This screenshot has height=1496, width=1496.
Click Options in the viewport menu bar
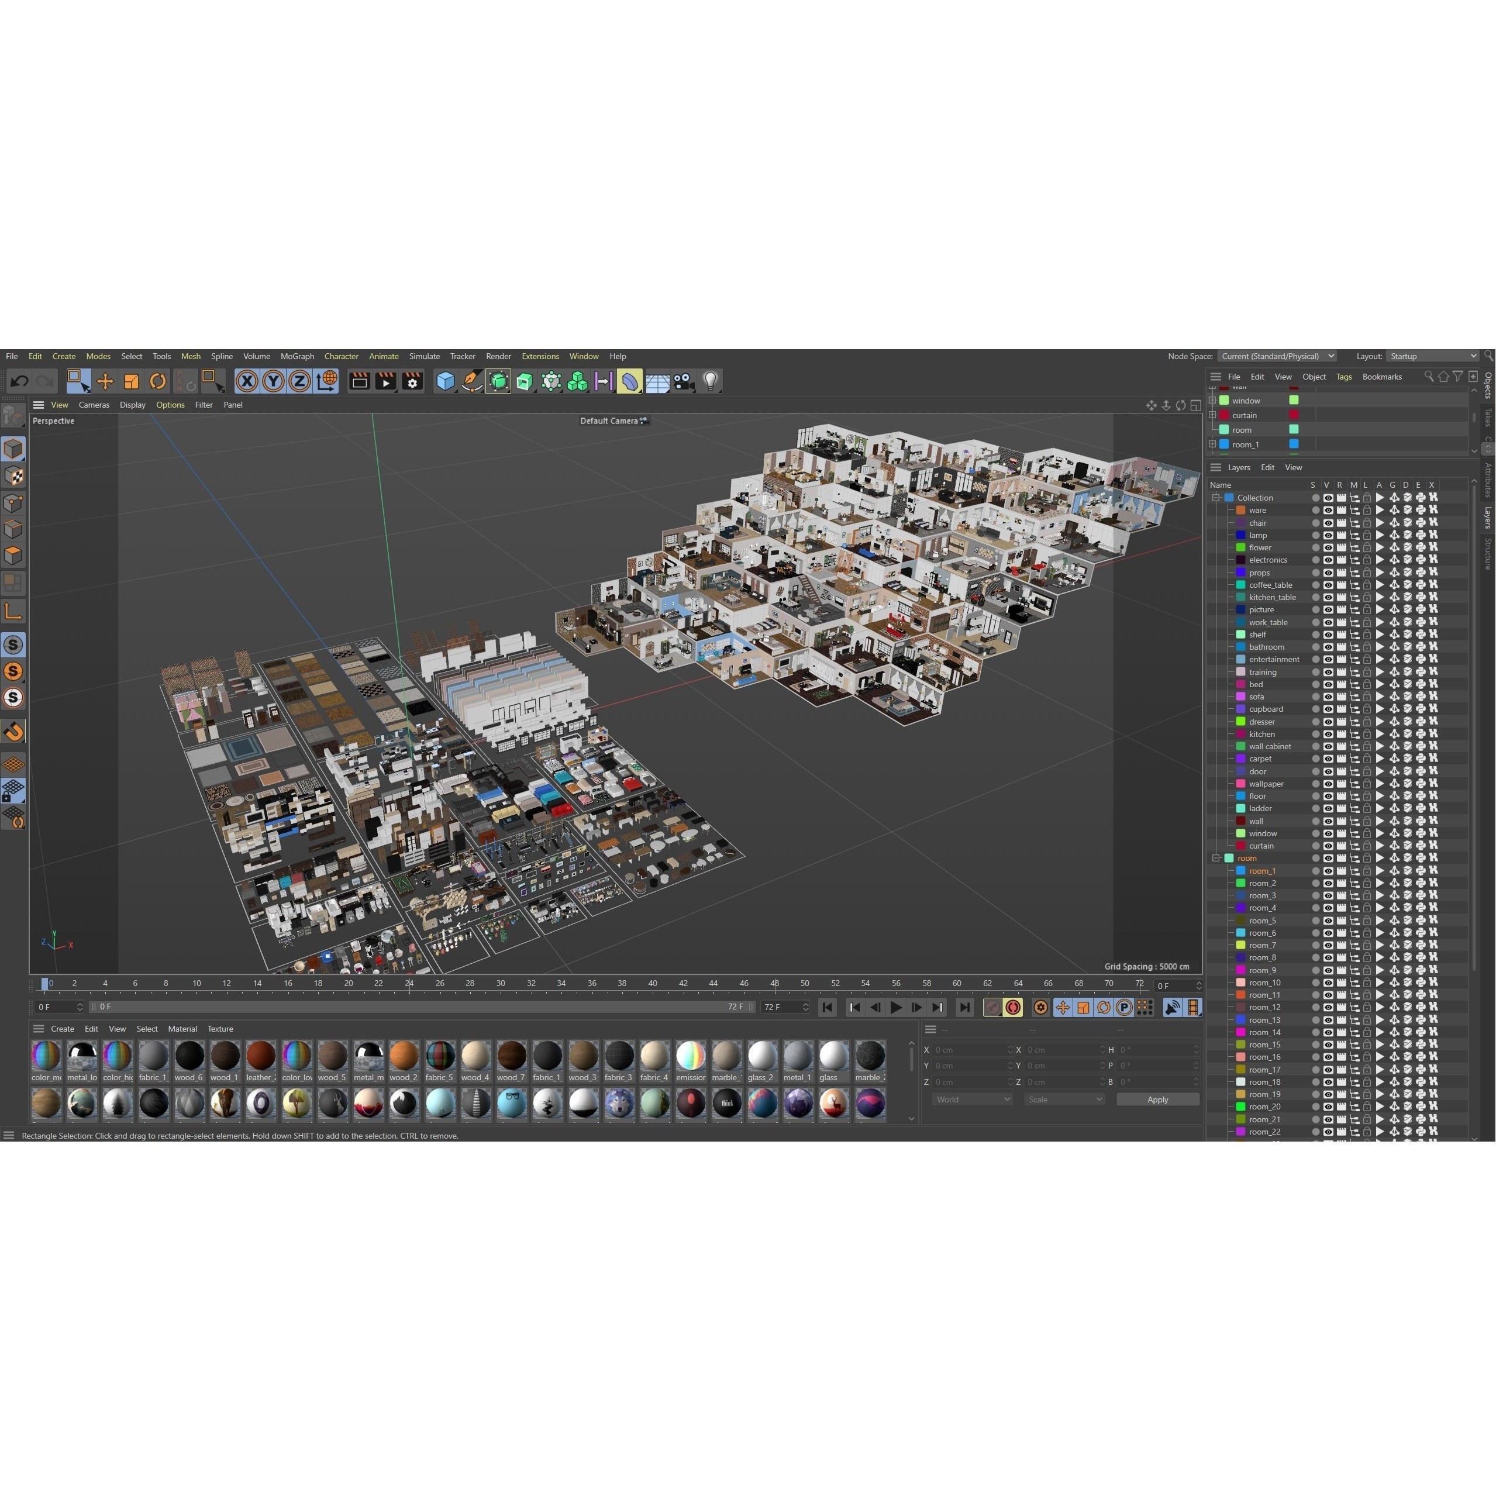pyautogui.click(x=170, y=404)
